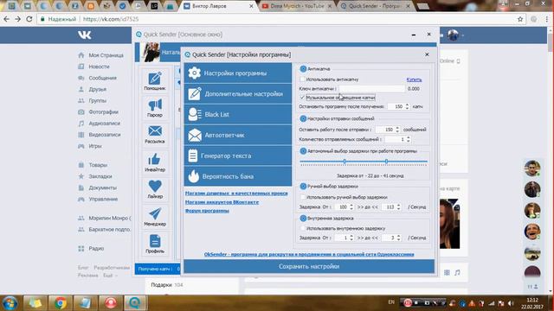The image size is (554, 311).
Task: Open the Помощник tool in Quick Sender main window
Action: tap(155, 81)
